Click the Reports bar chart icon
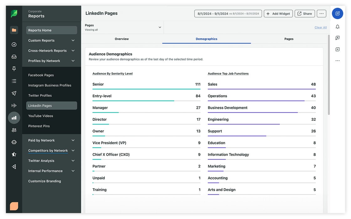Screen dimensions: 351x219 point(14,117)
